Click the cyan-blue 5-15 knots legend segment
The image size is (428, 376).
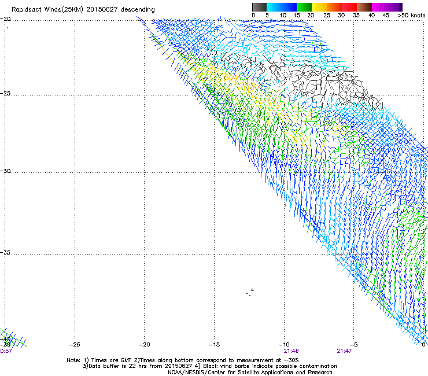[x=282, y=7]
